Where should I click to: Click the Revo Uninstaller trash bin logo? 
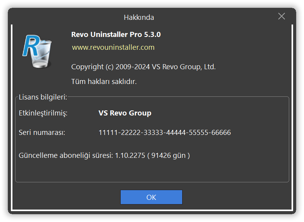coord(37,51)
